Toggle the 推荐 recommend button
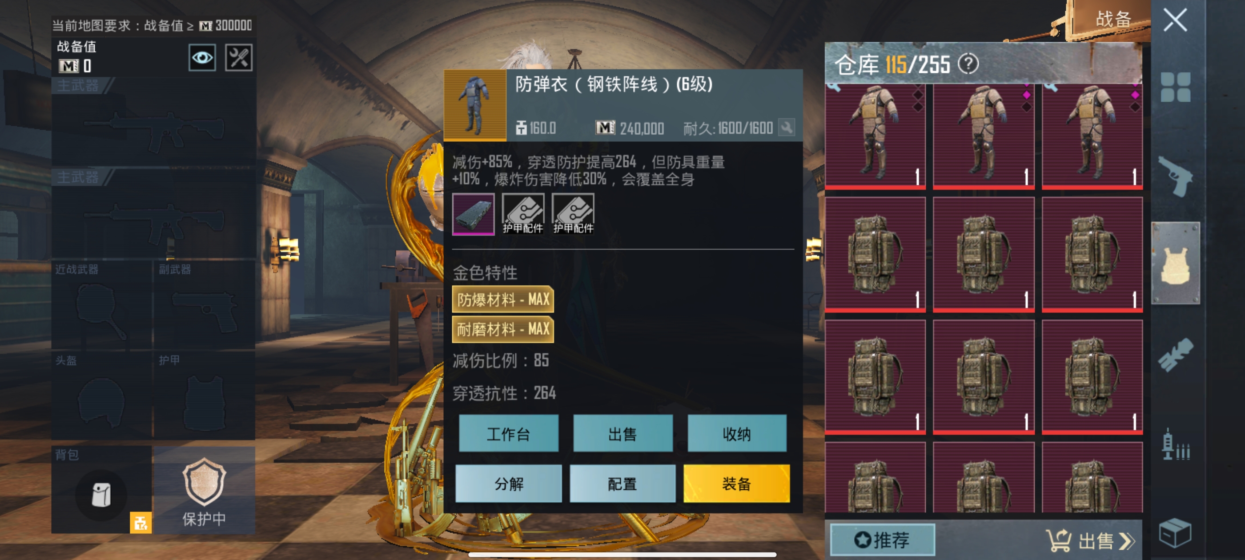The width and height of the screenshot is (1245, 560). [x=882, y=540]
